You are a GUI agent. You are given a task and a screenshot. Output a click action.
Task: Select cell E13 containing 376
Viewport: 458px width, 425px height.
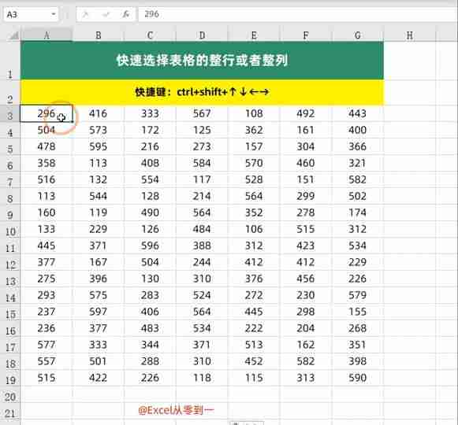[x=254, y=279]
